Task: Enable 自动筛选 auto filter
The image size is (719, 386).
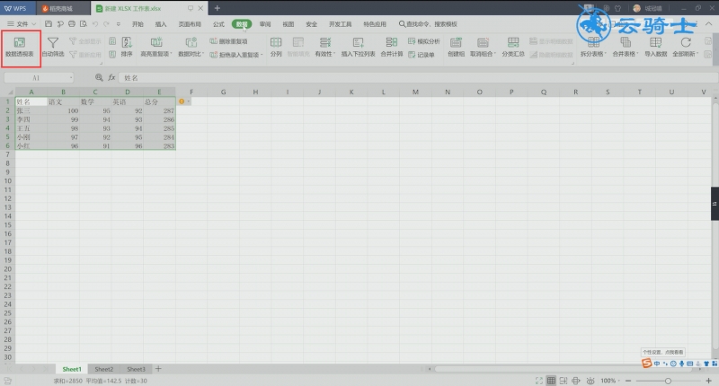Action: coord(53,48)
